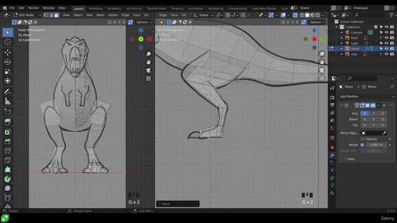
Task: Open the Render properties tab
Action: (x=332, y=98)
